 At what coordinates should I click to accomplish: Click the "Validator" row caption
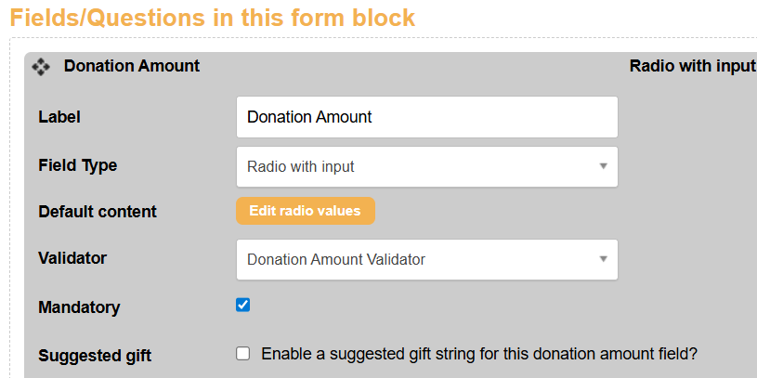click(72, 258)
